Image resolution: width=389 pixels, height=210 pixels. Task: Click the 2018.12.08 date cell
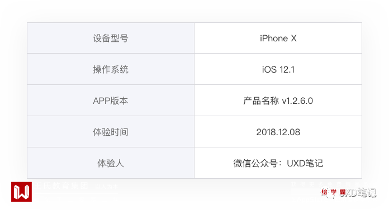point(278,132)
